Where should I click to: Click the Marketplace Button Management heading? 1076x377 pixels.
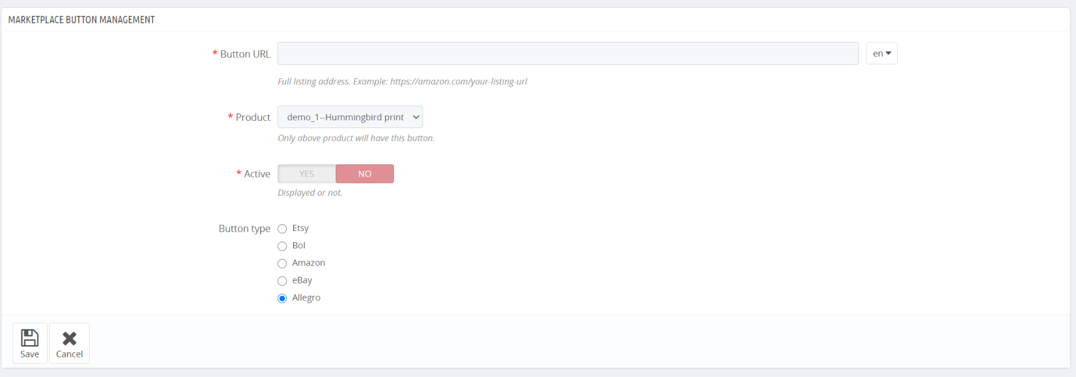(81, 20)
